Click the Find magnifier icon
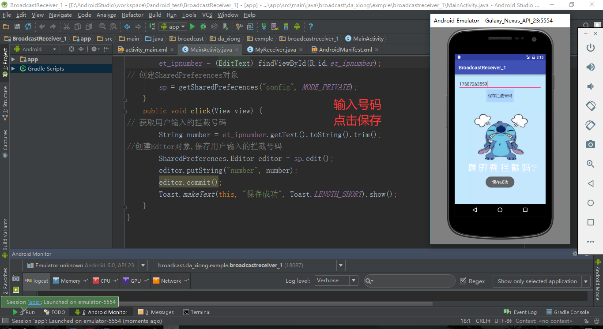 coord(102,26)
